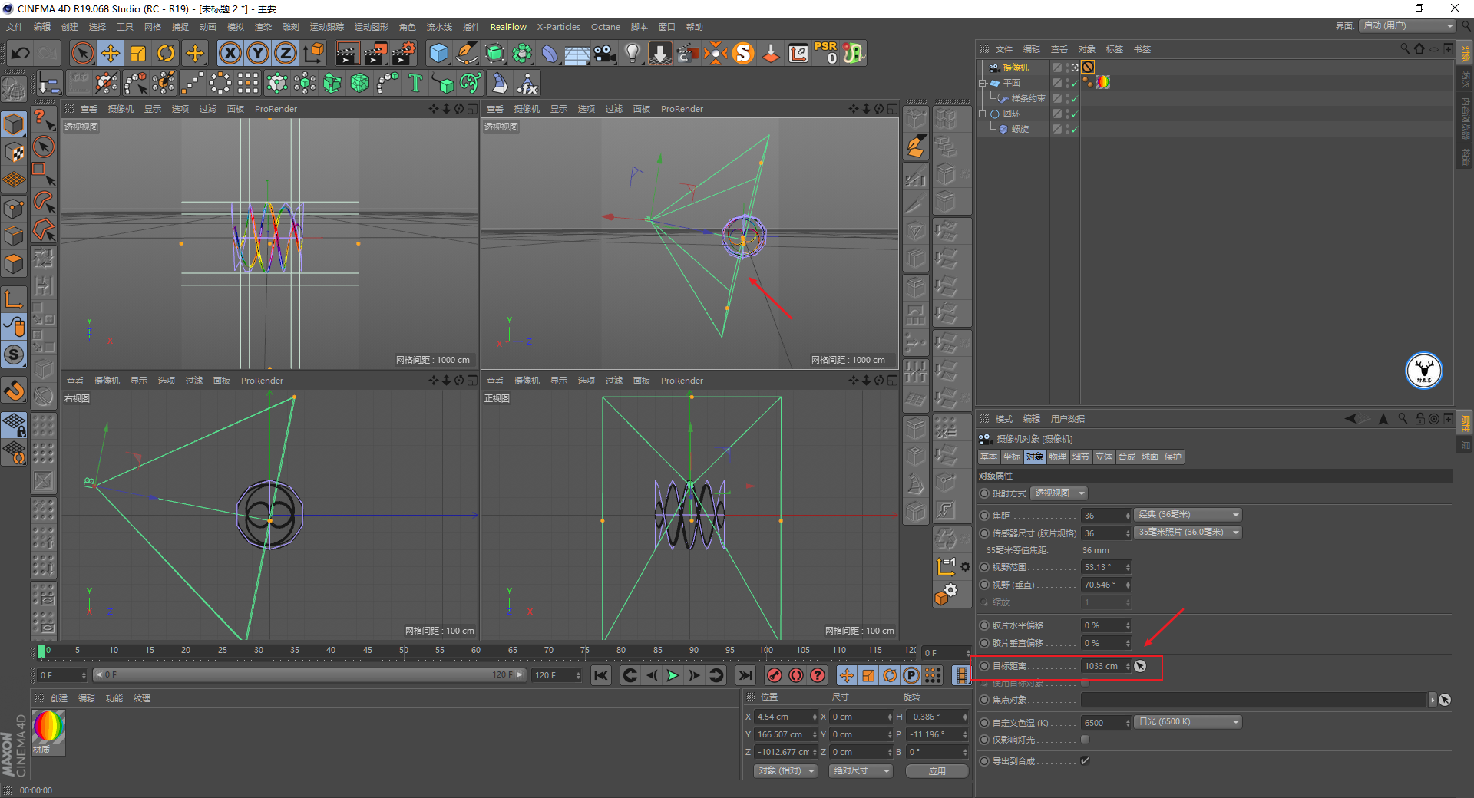The height and width of the screenshot is (798, 1474).
Task: Activate the Scale tool
Action: click(x=138, y=54)
